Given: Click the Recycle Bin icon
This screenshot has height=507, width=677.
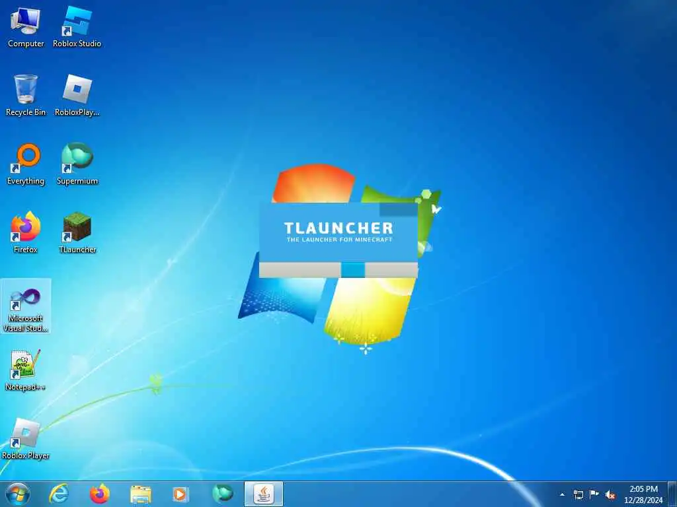Looking at the screenshot, I should tap(26, 96).
